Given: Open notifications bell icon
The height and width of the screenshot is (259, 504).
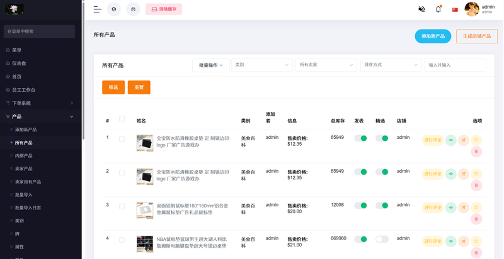Looking at the screenshot, I should click(x=438, y=9).
